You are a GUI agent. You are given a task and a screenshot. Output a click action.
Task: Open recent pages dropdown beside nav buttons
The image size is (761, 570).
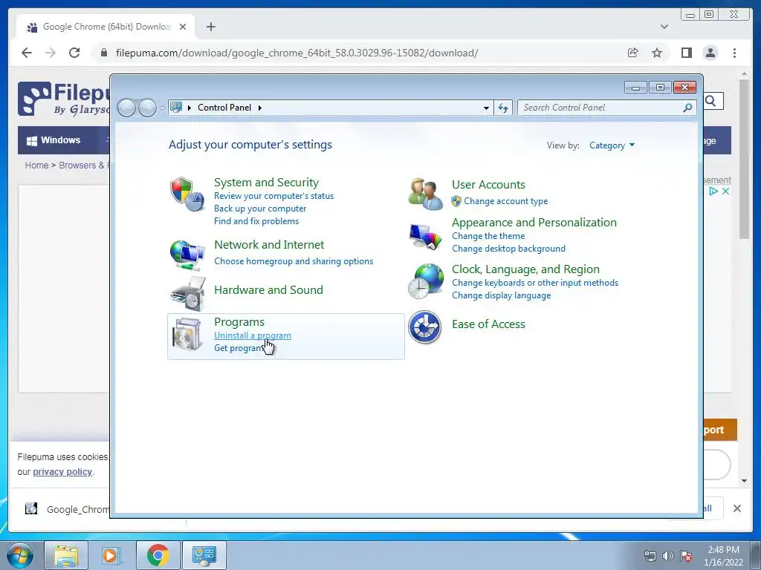click(162, 108)
